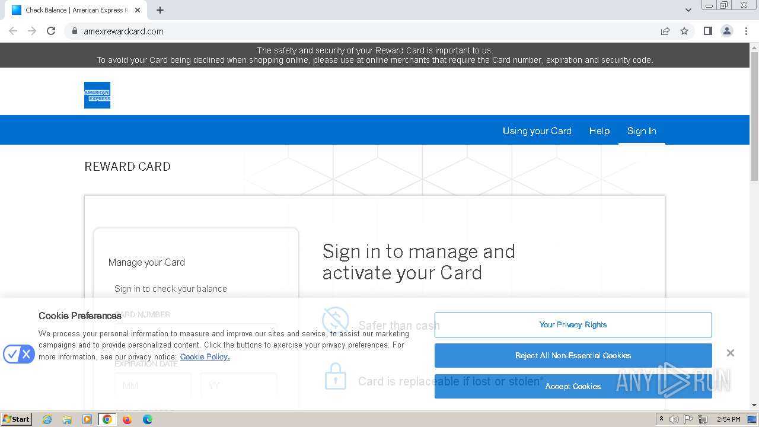Image resolution: width=759 pixels, height=427 pixels.
Task: View site lock information
Action: tap(75, 31)
